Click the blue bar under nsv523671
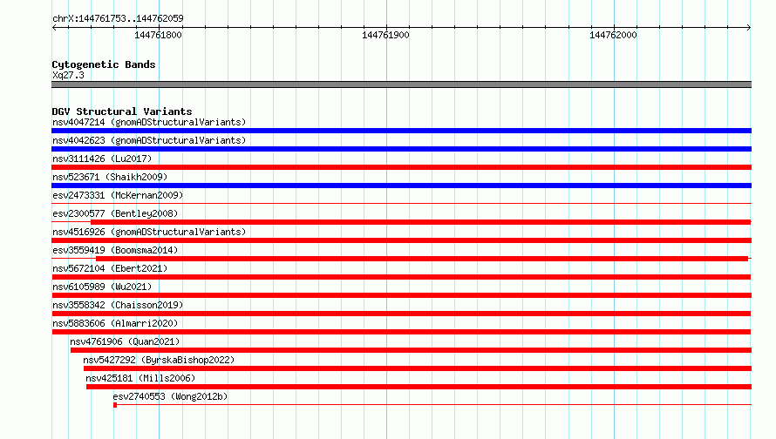776x439 pixels. (401, 186)
